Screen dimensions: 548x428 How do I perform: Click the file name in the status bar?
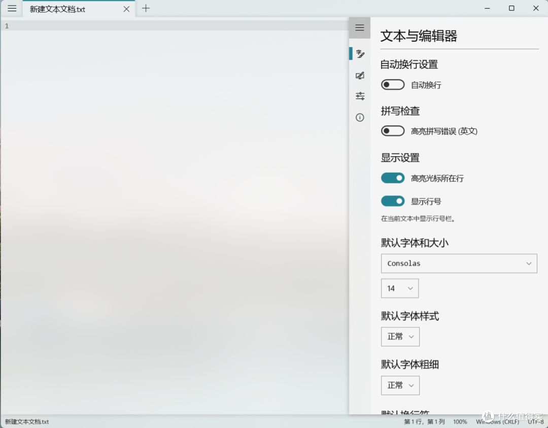coord(27,422)
